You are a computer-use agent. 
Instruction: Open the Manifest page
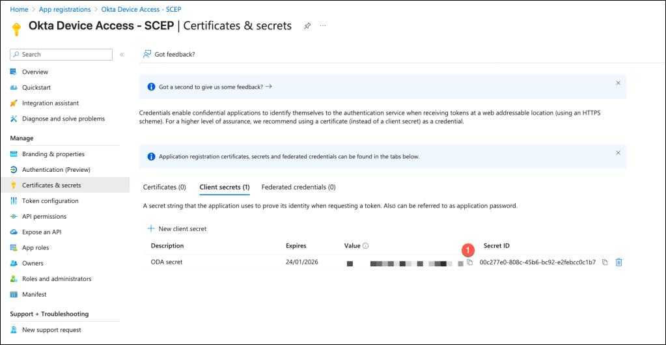tap(34, 295)
